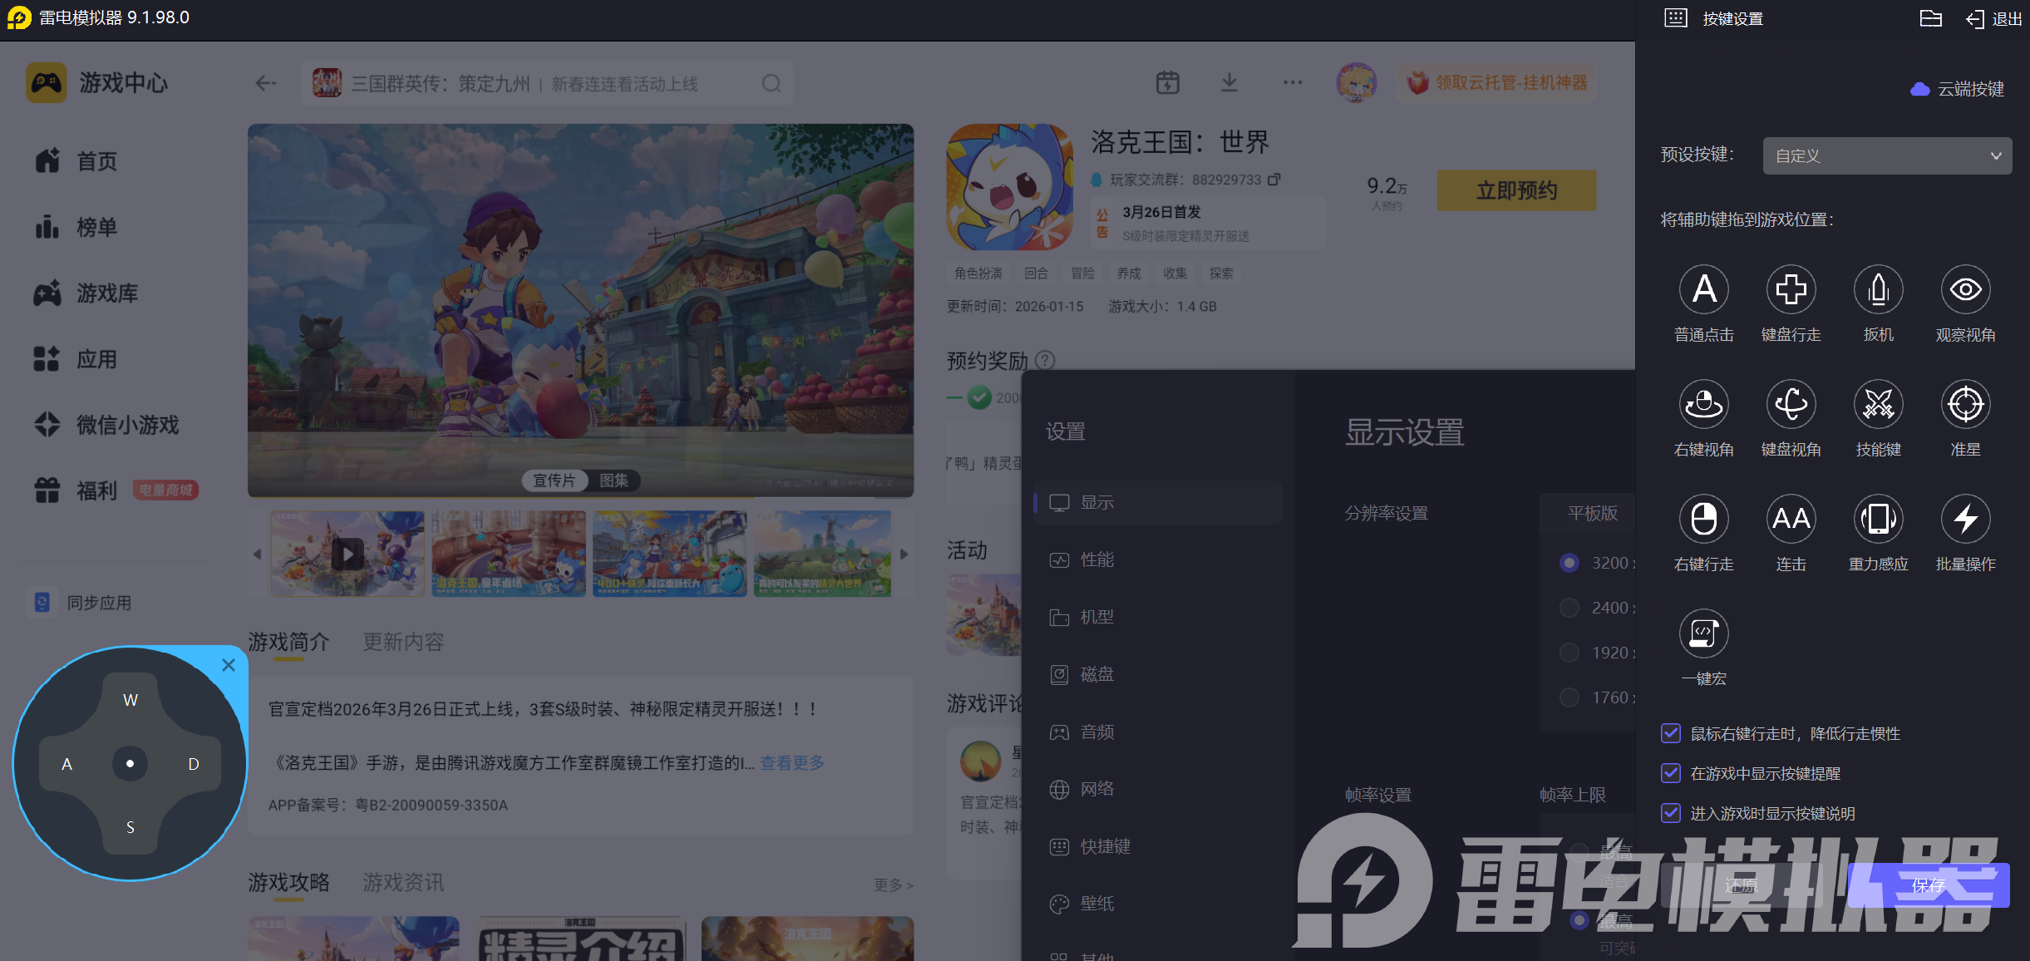Click right arrow of screenshot thumbnails
The image size is (2030, 961).
pos(904,554)
